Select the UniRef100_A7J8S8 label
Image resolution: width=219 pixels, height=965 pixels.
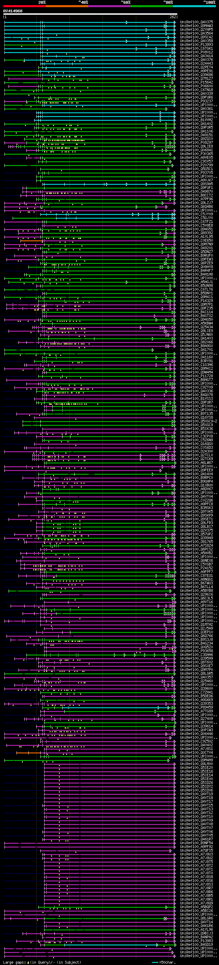(196, 877)
